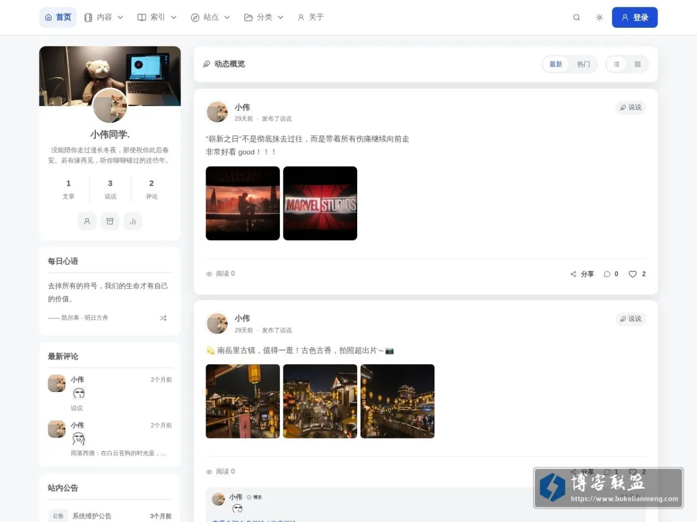Expand the 索引 dropdown menu
697x522 pixels.
[157, 17]
